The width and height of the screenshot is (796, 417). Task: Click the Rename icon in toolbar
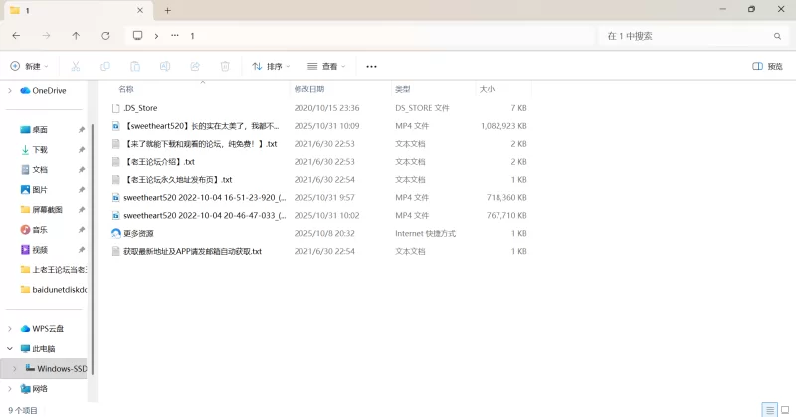coord(164,66)
